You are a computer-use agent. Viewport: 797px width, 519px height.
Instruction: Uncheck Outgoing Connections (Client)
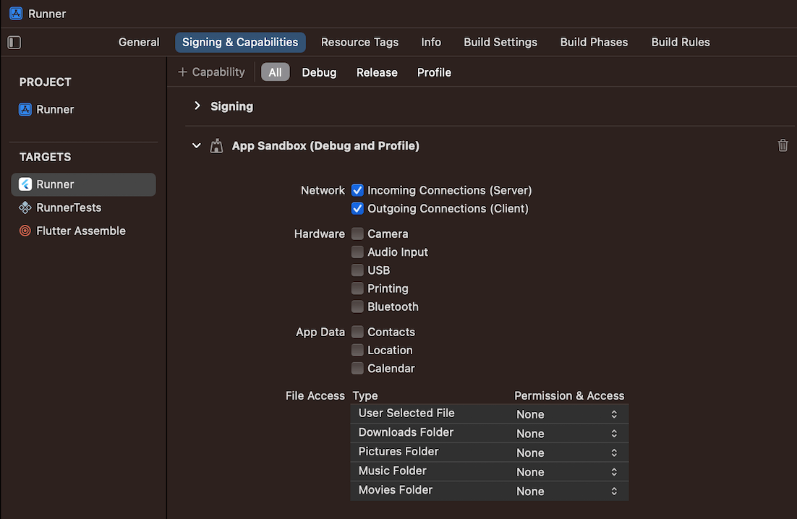click(357, 209)
